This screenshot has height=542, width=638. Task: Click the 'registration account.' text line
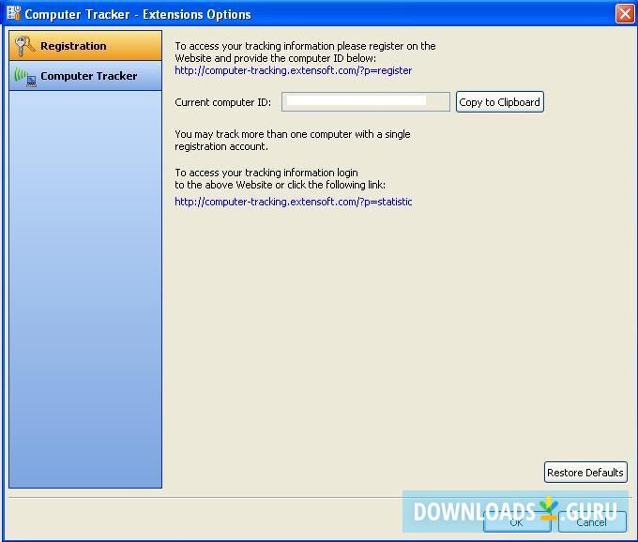click(221, 146)
